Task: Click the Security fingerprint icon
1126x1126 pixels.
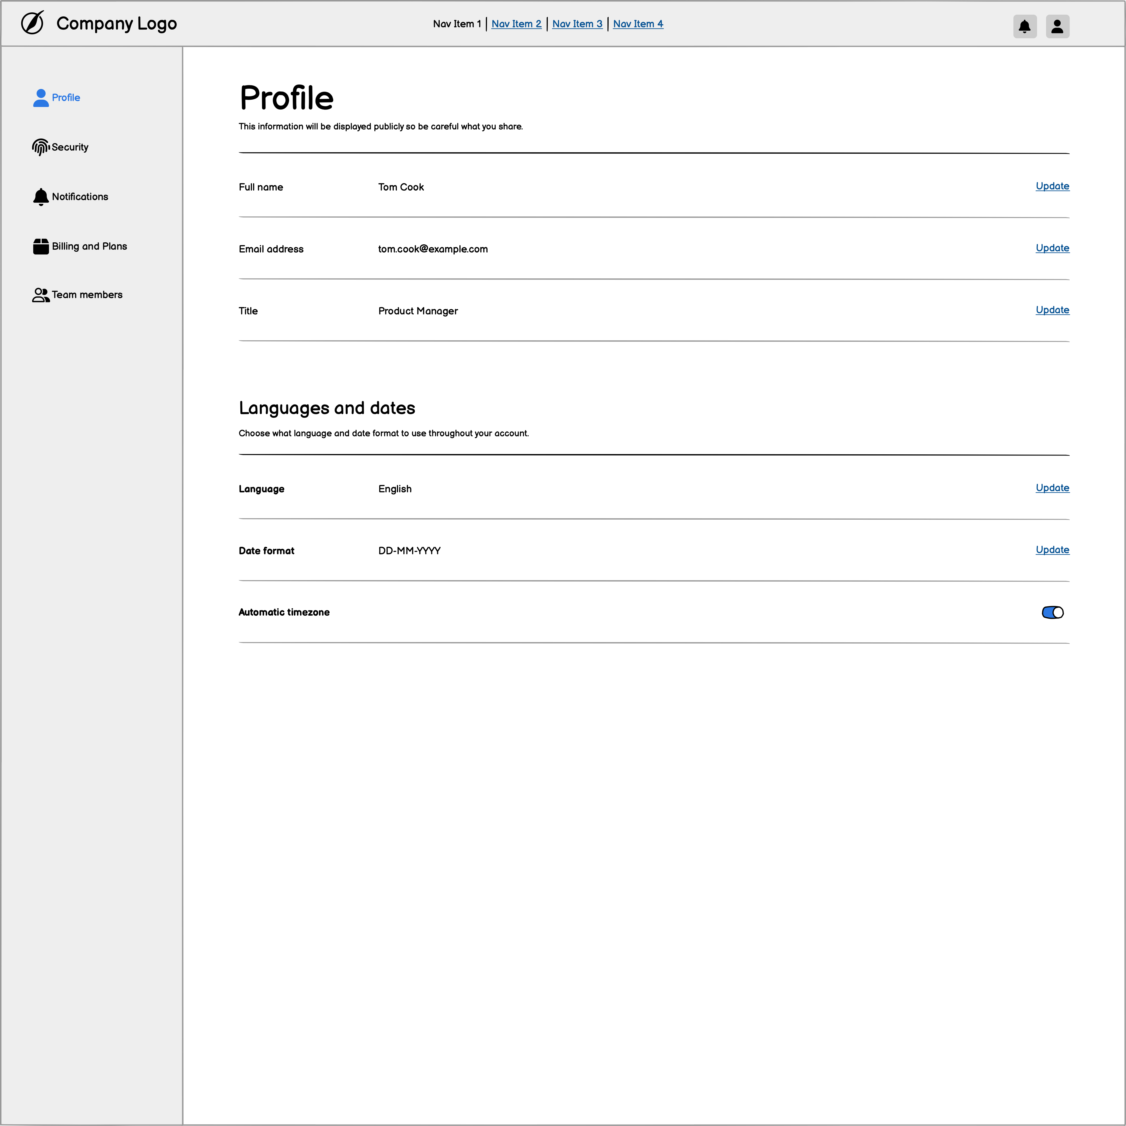Action: pyautogui.click(x=41, y=148)
